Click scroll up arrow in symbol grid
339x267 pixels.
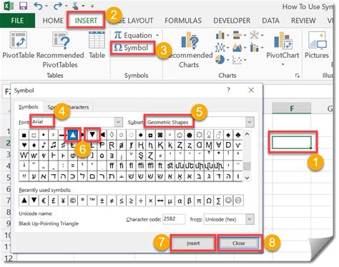coord(247,134)
